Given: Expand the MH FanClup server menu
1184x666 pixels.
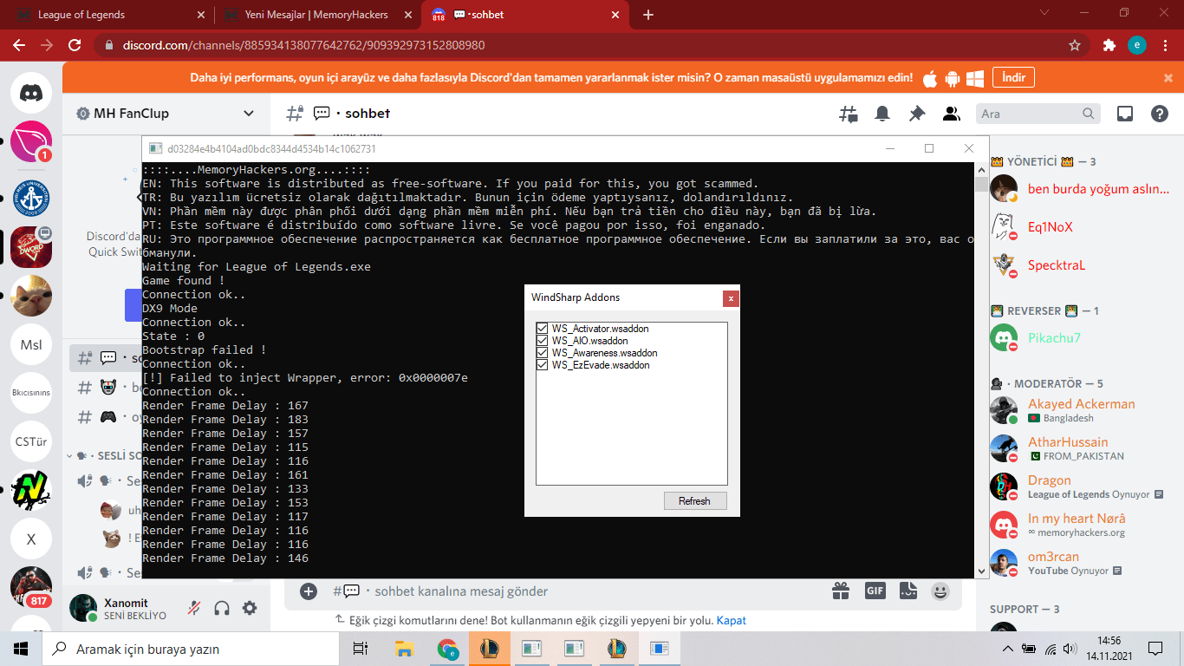Looking at the screenshot, I should tap(166, 114).
